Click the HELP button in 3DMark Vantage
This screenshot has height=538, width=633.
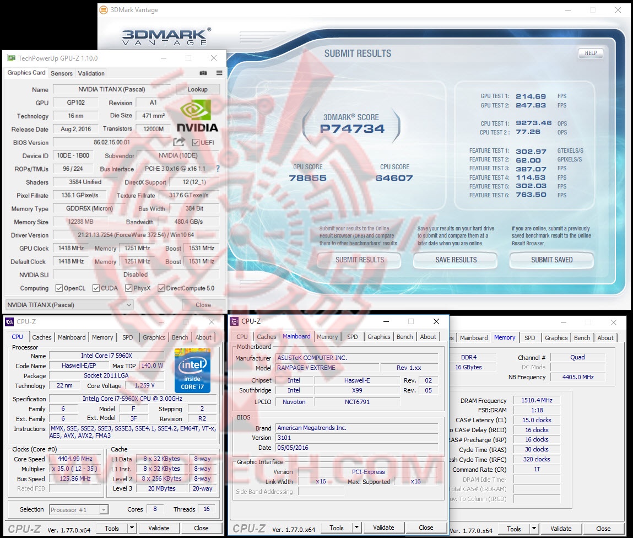pos(591,53)
